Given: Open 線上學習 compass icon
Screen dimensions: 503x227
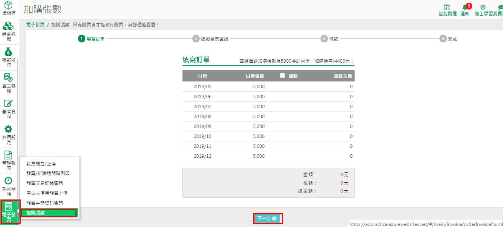Looking at the screenshot, I should point(483,7).
